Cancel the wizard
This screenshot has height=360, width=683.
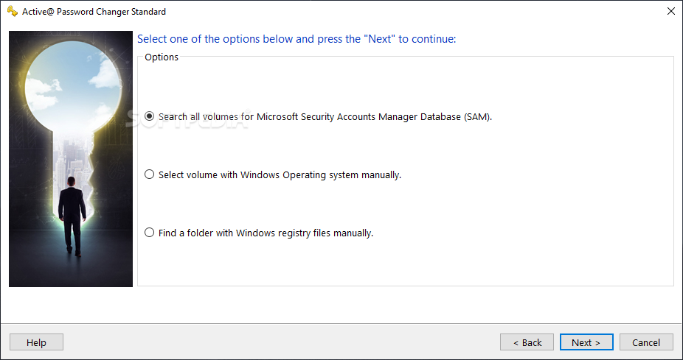pos(646,342)
